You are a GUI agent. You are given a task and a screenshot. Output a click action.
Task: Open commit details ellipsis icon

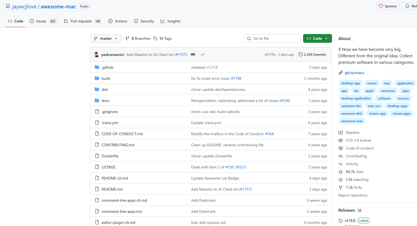click(x=193, y=54)
